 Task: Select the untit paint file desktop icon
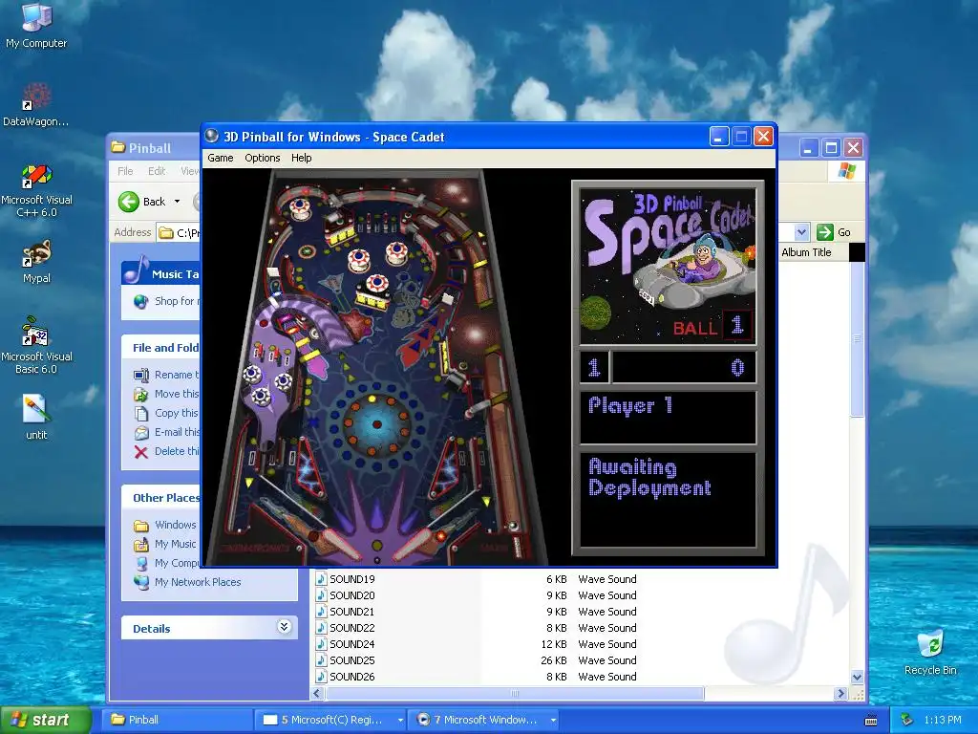point(36,417)
